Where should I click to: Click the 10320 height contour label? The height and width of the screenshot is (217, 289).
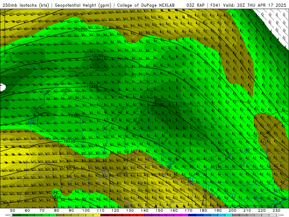point(92,86)
